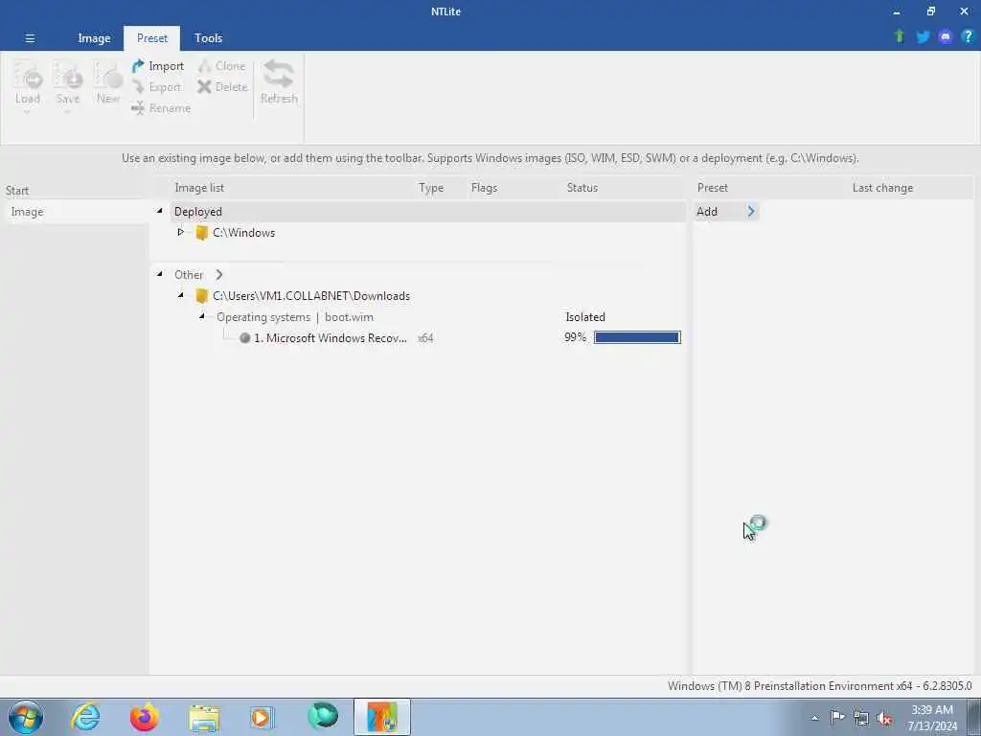Open the Action Center flag icon

click(x=837, y=717)
